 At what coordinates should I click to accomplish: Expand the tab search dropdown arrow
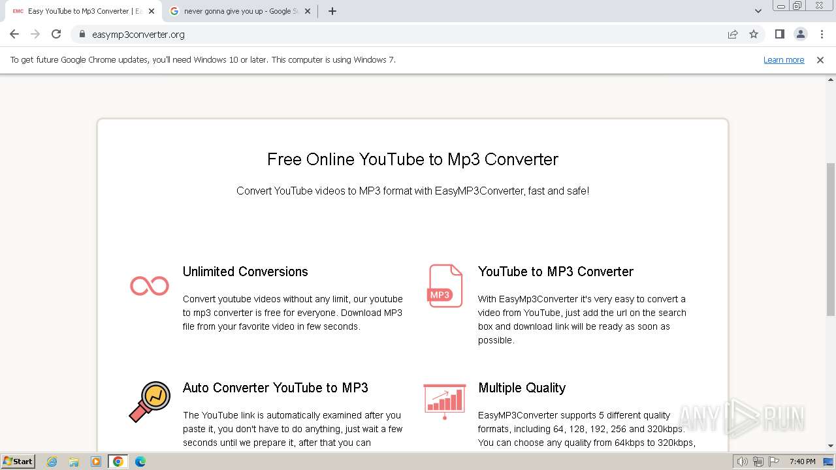758,11
